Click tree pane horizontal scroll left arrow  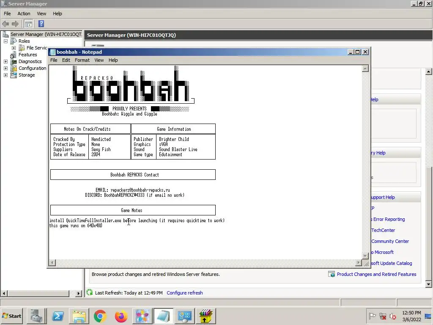click(x=4, y=294)
